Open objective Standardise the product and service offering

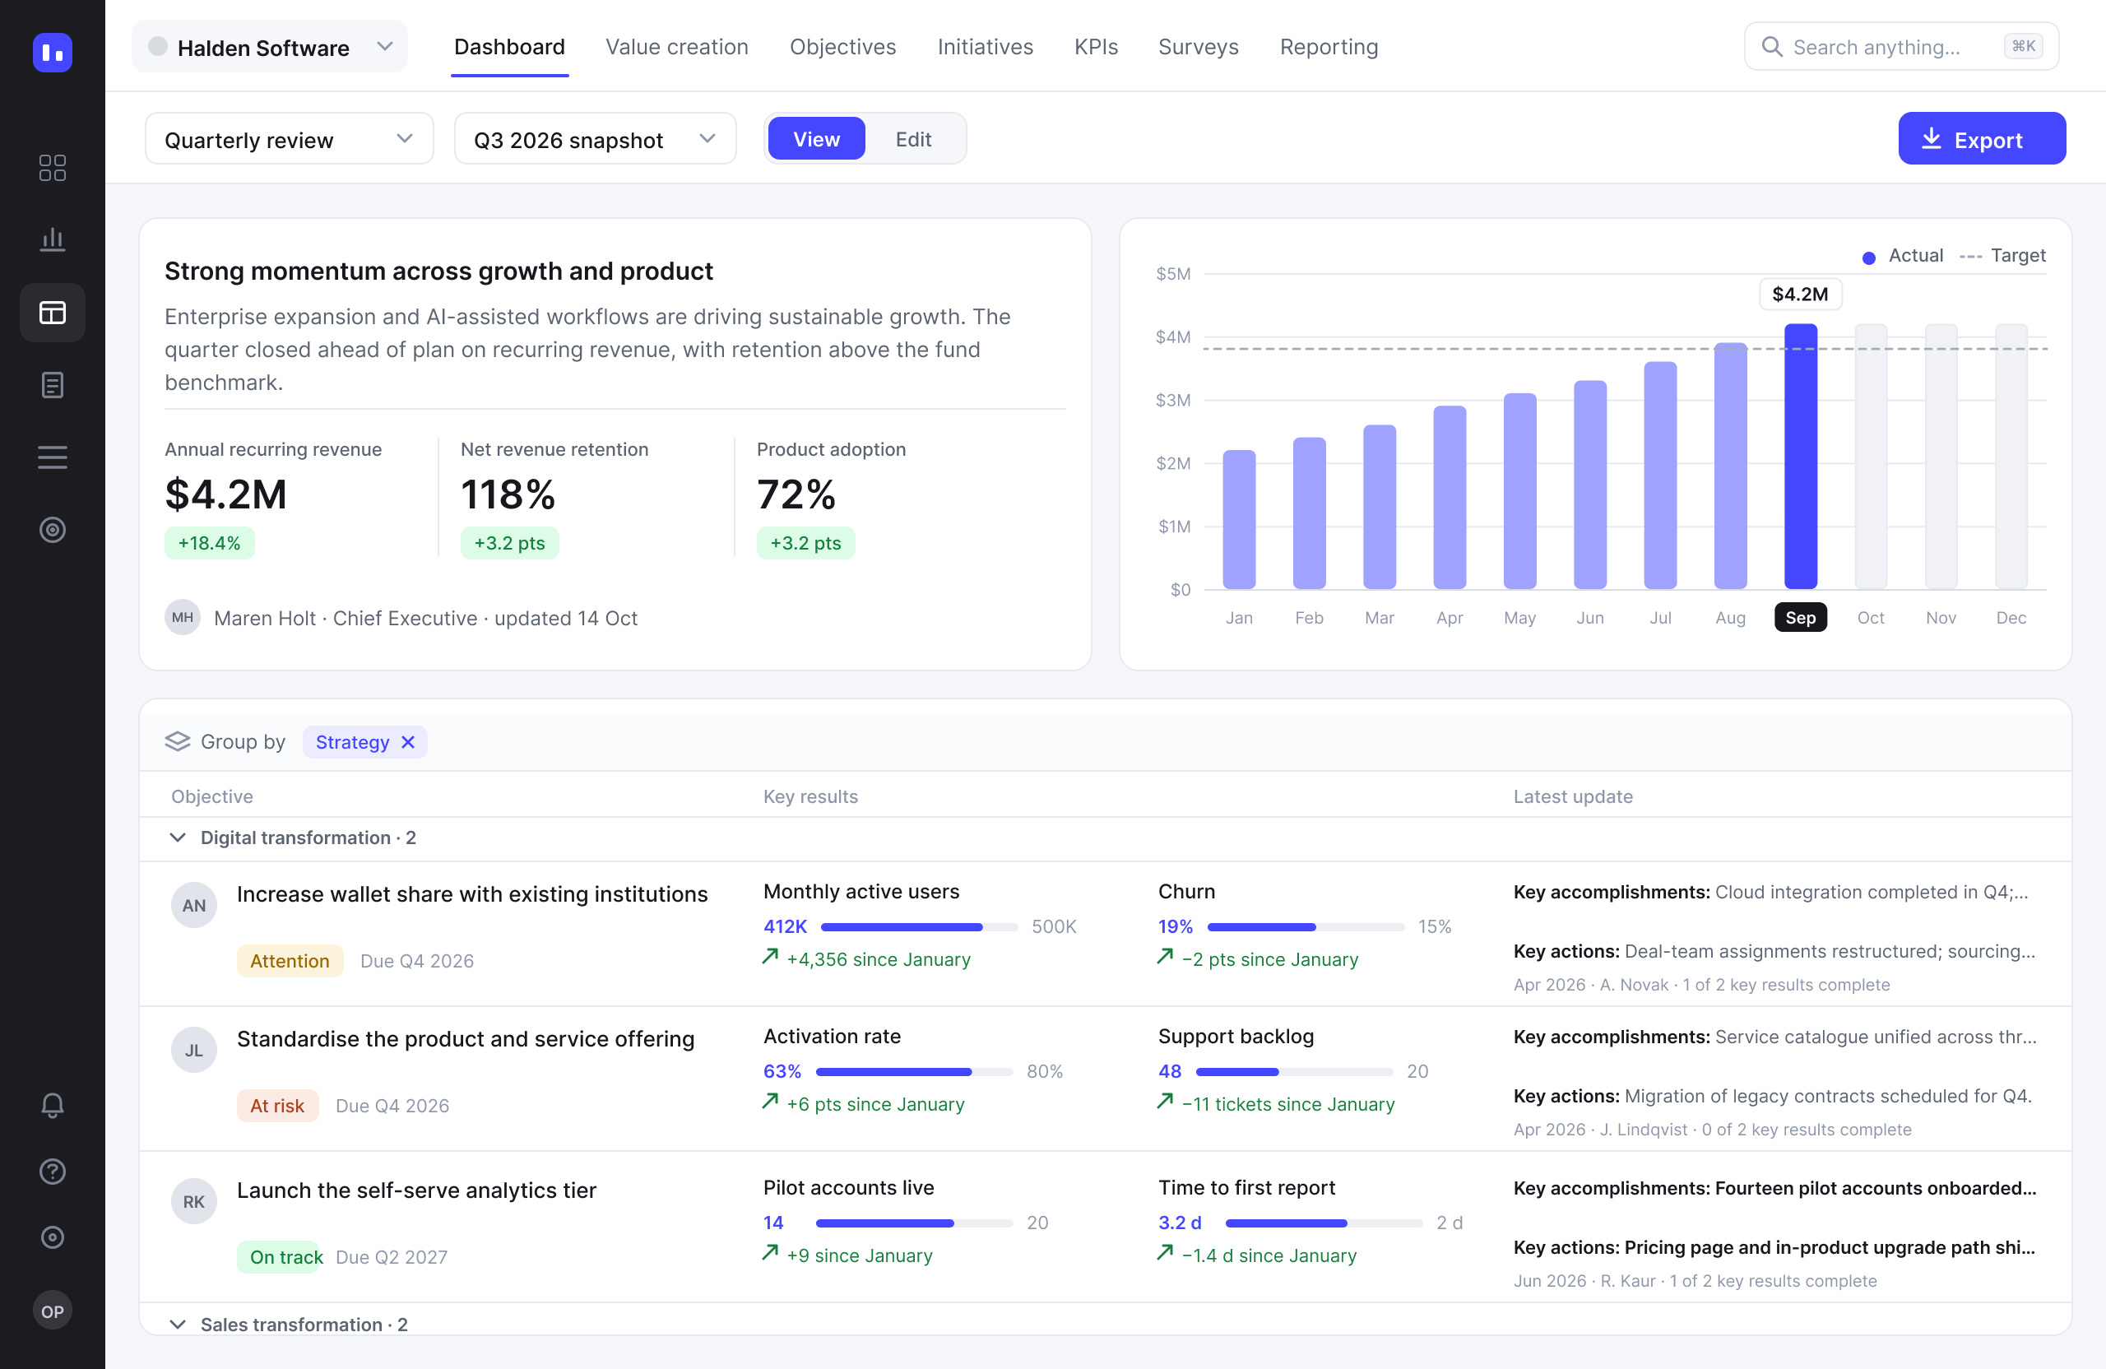pyautogui.click(x=466, y=1039)
